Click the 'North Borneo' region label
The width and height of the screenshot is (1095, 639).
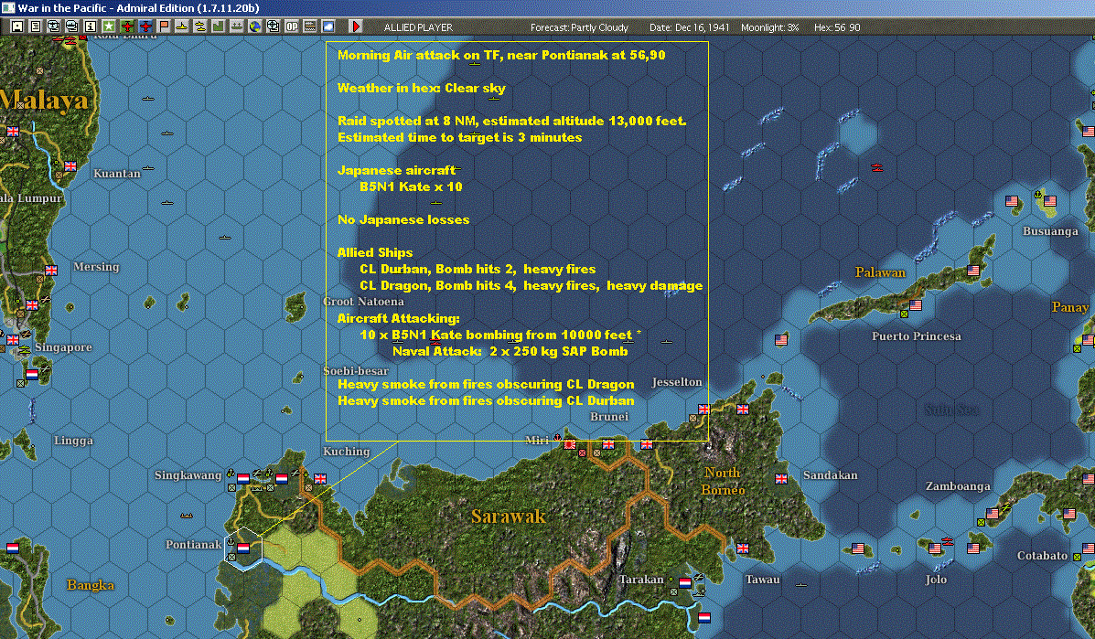tap(723, 482)
